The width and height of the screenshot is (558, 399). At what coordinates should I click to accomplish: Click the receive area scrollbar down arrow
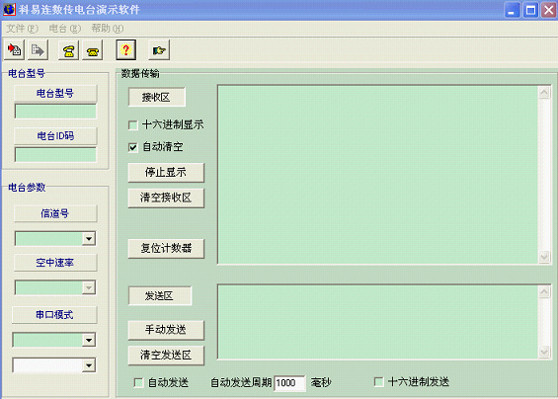click(x=544, y=257)
